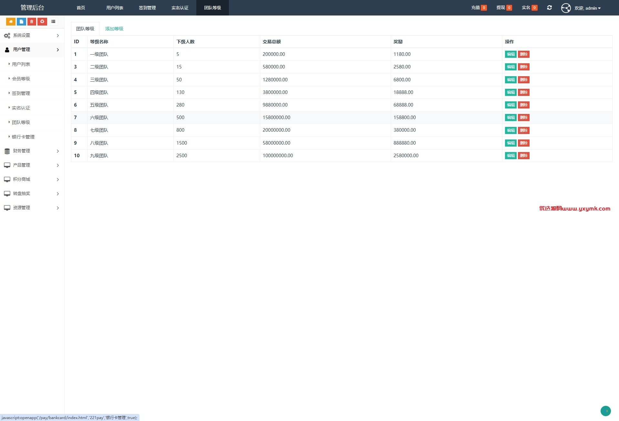Image resolution: width=619 pixels, height=421 pixels.
Task: Switch to the 签到管理 top tab
Action: [x=147, y=8]
